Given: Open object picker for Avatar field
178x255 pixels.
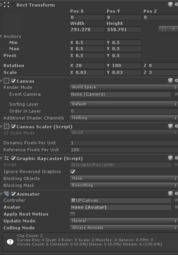Looking at the screenshot, I should [x=176, y=207].
